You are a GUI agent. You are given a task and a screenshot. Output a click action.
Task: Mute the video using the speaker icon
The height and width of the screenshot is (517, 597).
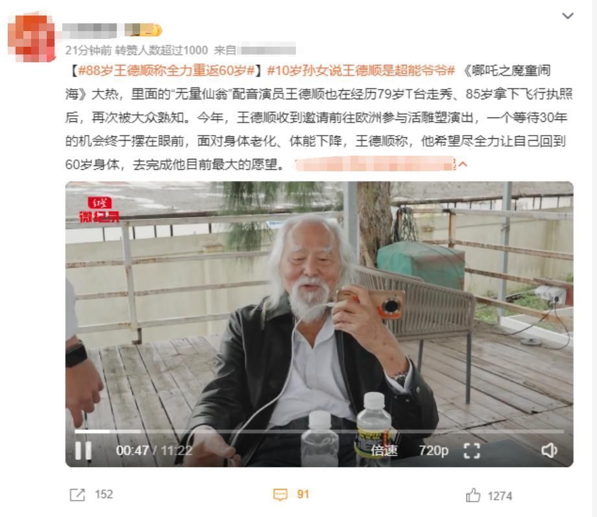point(549,451)
